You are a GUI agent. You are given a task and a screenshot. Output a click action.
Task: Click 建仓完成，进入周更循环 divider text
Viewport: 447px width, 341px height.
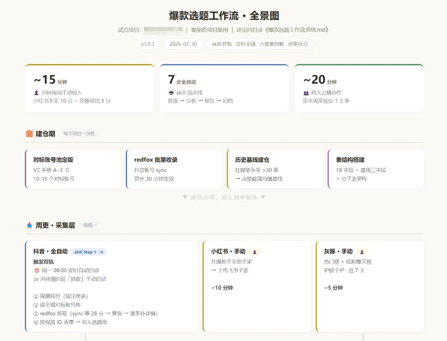224,197
